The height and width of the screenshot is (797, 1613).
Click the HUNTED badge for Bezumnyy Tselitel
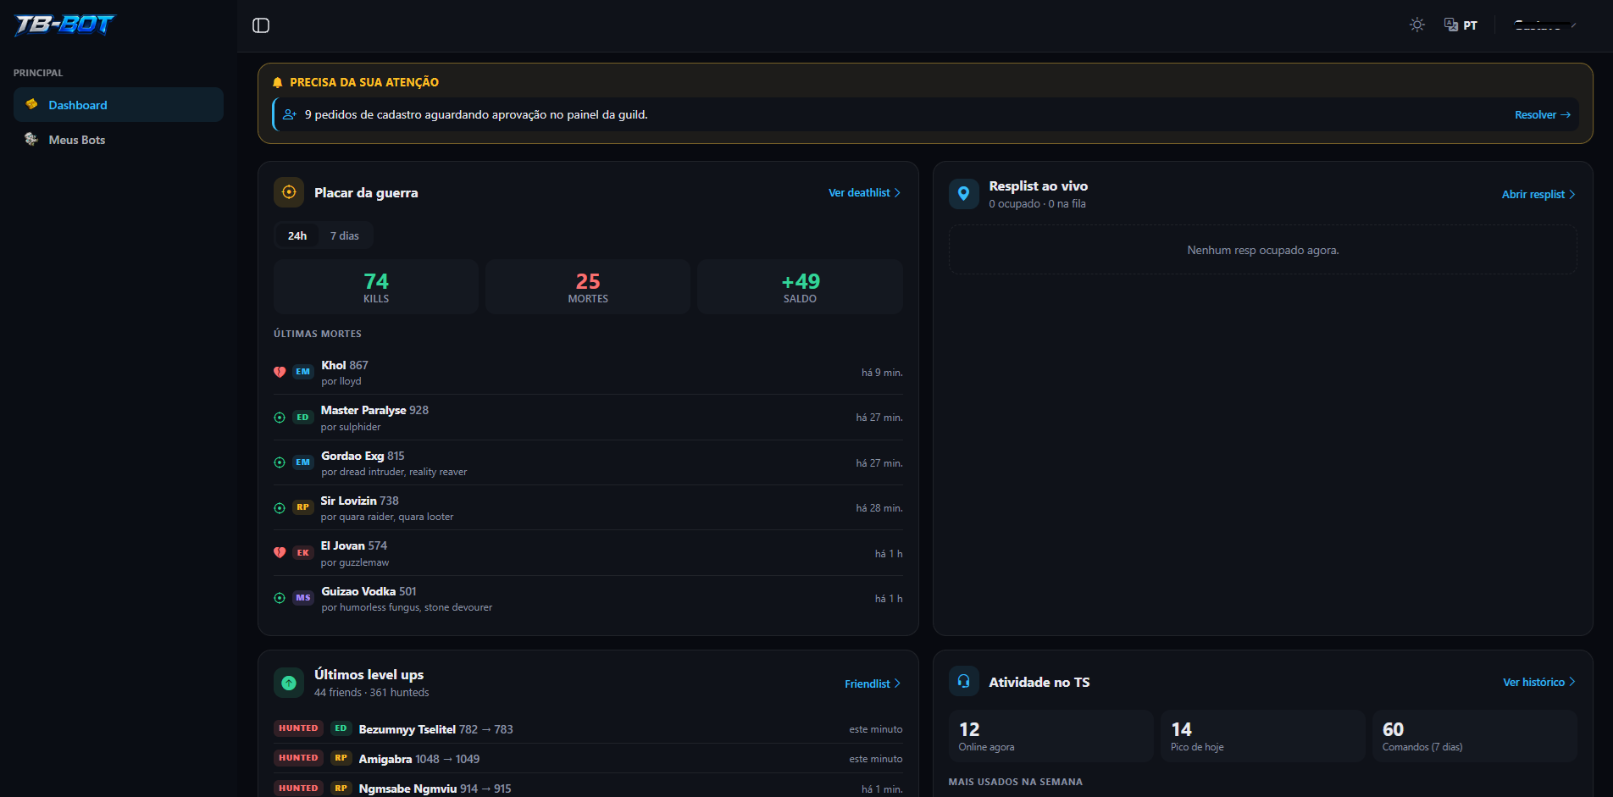click(x=298, y=728)
